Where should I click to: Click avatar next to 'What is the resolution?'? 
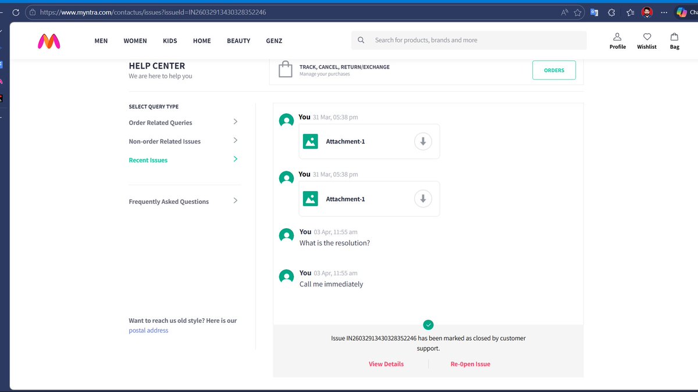coord(286,236)
